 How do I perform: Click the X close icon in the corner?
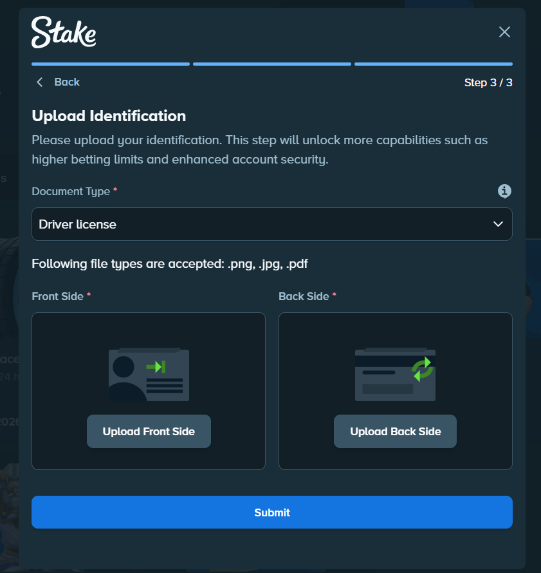[x=504, y=32]
